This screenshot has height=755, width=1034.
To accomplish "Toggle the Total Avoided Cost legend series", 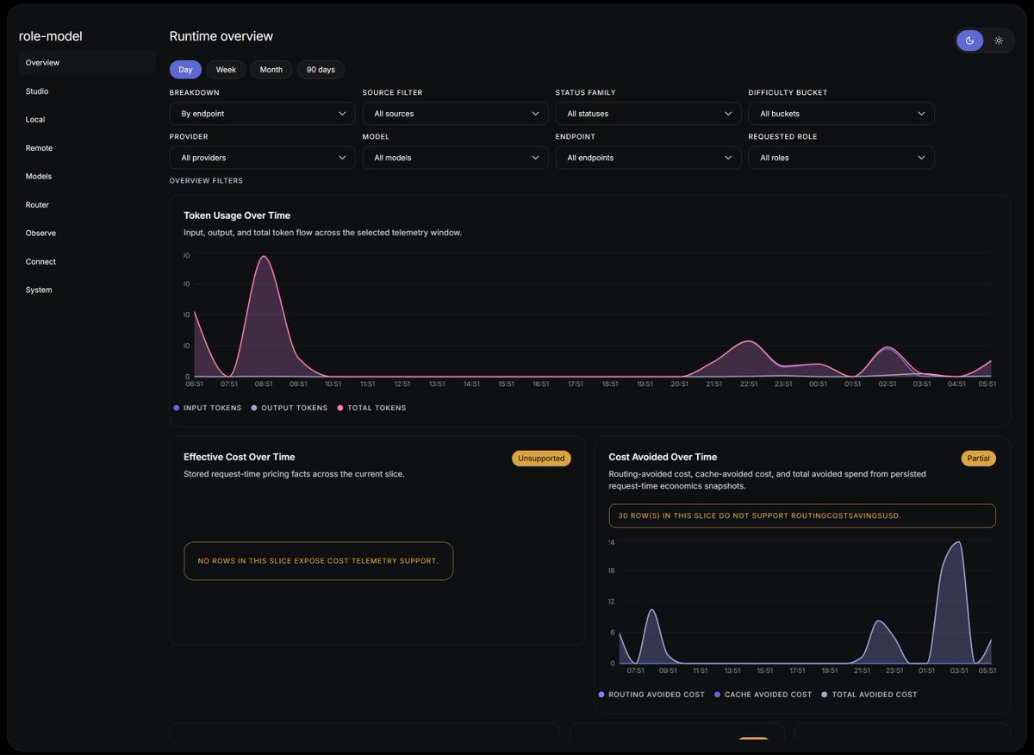I will point(869,695).
